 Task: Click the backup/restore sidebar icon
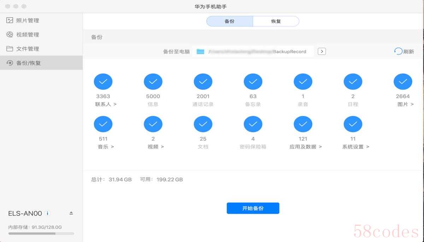(10, 63)
